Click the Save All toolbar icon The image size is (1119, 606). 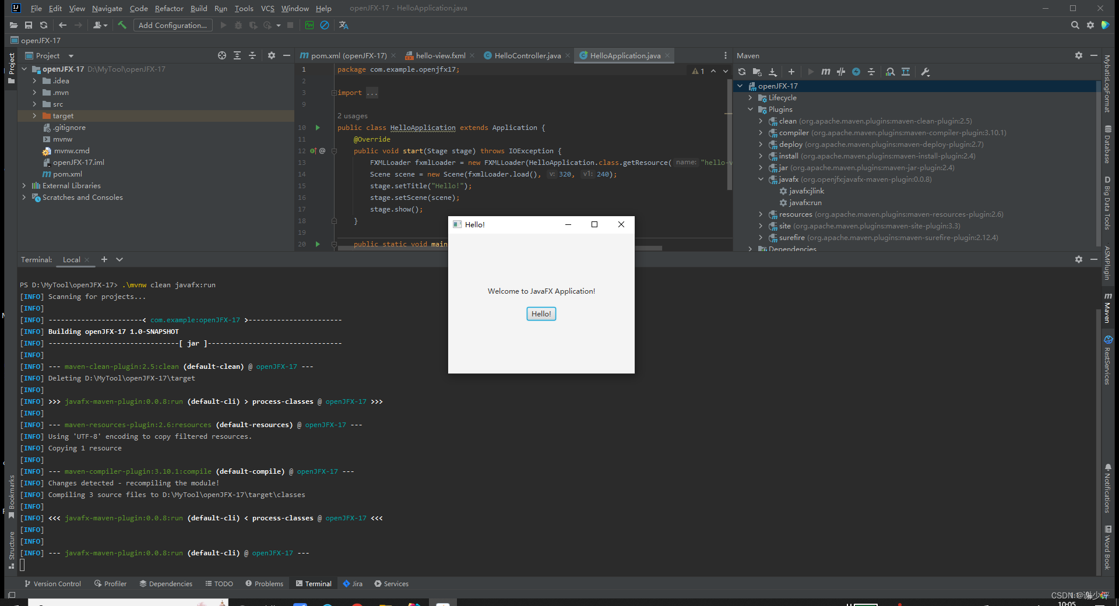(29, 25)
